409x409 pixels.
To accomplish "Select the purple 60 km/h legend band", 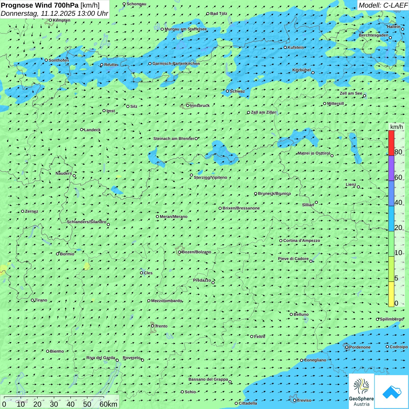I will [x=391, y=168].
